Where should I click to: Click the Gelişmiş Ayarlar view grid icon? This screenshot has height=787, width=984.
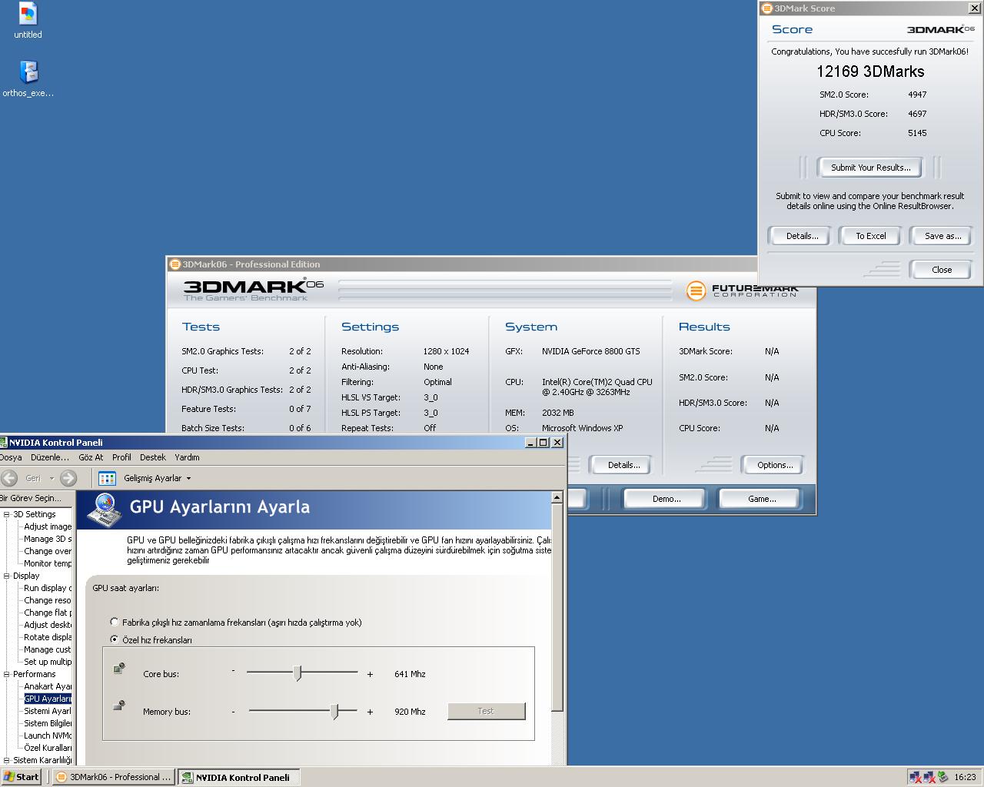coord(107,478)
